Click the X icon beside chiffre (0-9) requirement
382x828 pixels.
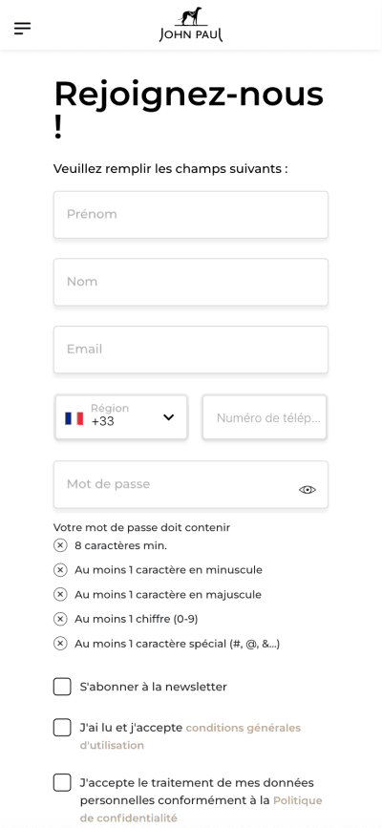click(x=60, y=619)
